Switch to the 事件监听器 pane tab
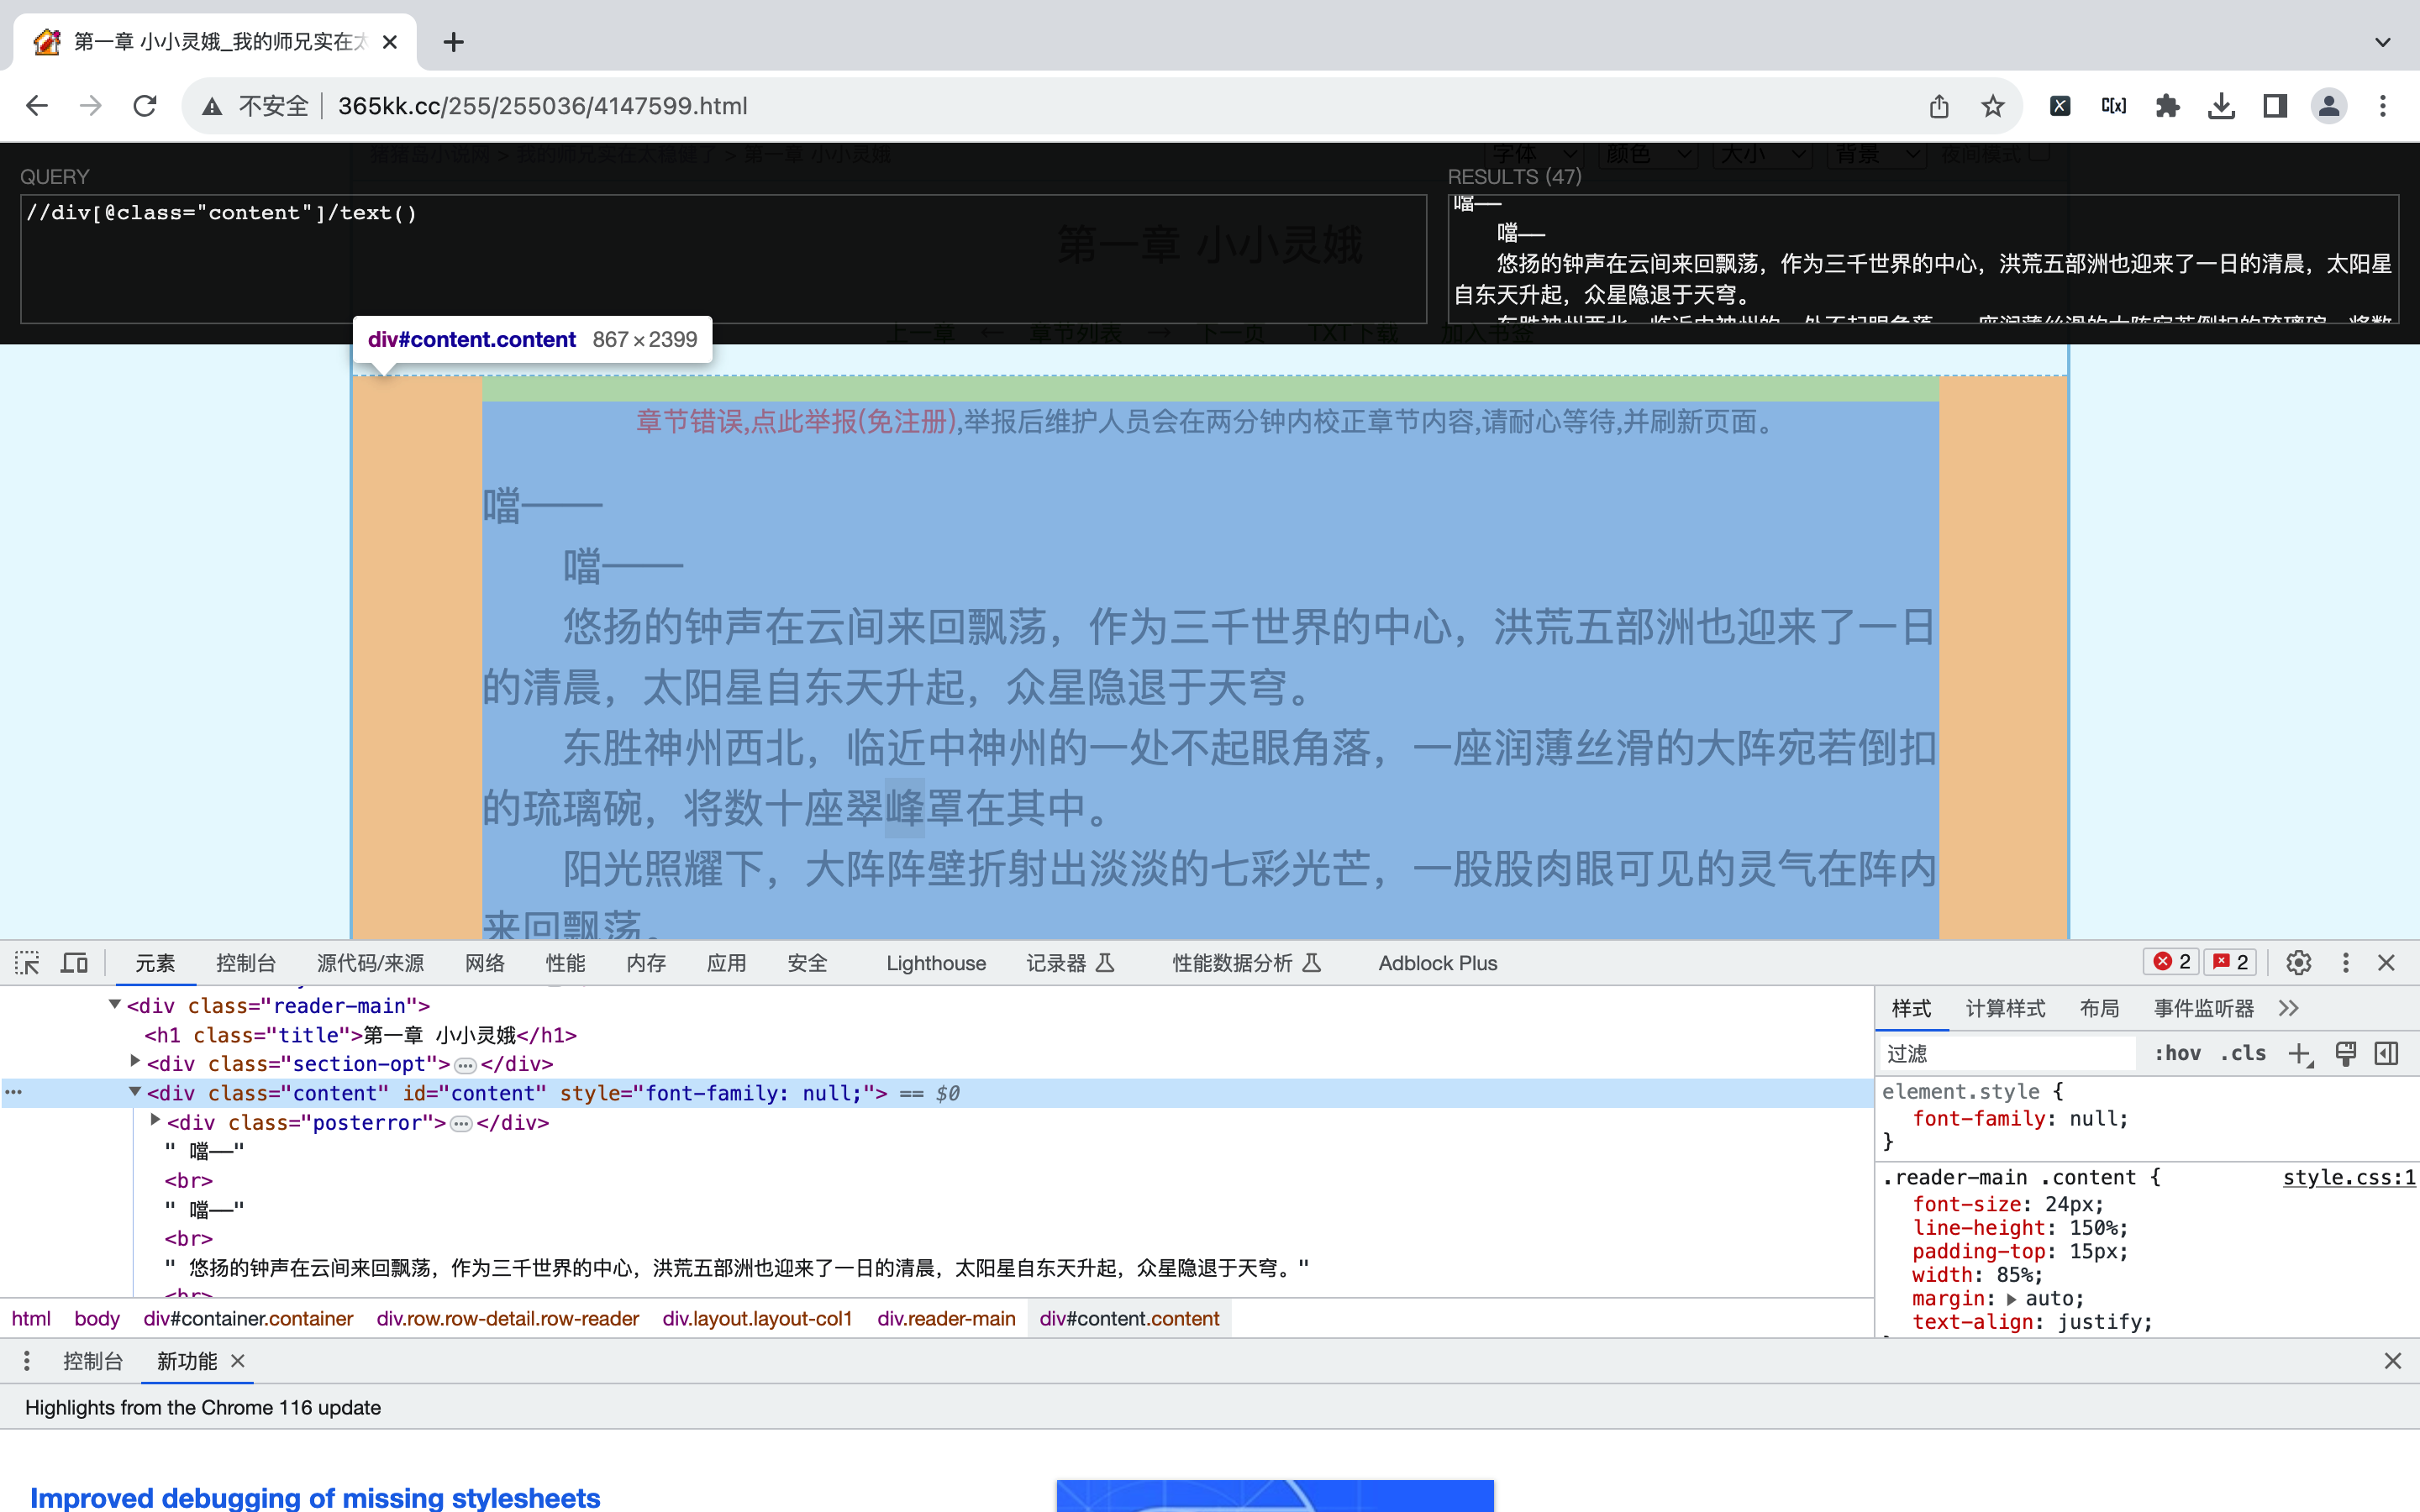Image resolution: width=2420 pixels, height=1512 pixels. (x=2204, y=1008)
